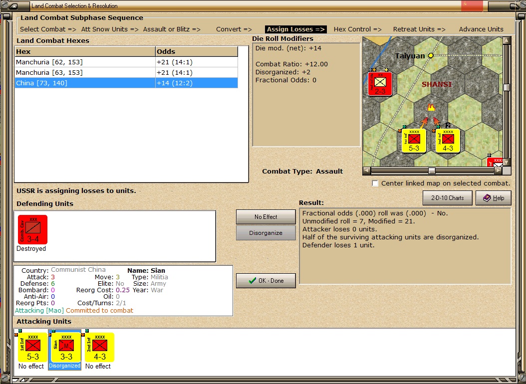Click the Att Snow Units subphase step
The width and height of the screenshot is (526, 384).
point(110,29)
